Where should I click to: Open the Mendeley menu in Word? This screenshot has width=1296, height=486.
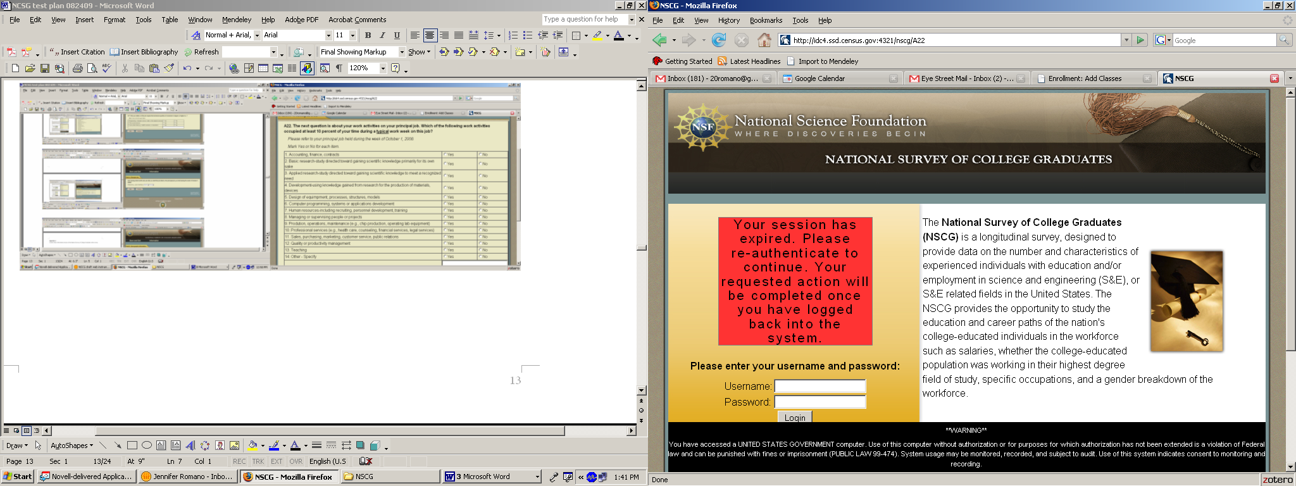tap(237, 20)
